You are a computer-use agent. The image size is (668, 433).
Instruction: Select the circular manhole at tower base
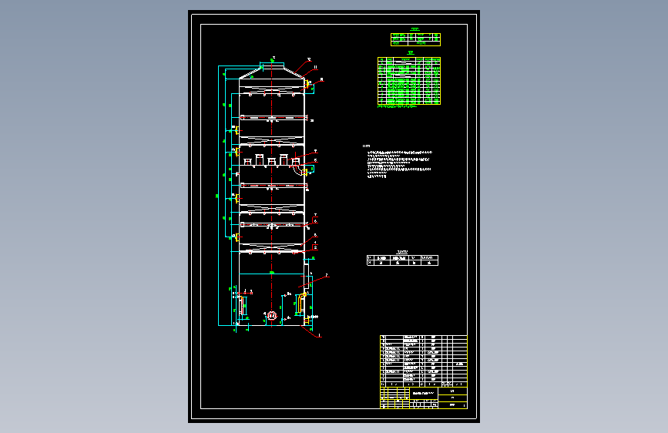click(272, 316)
